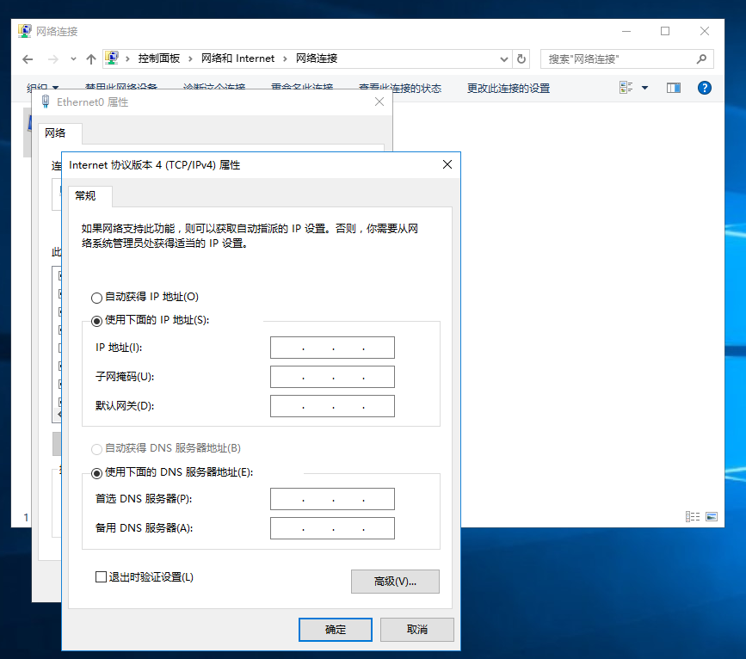Select 网络和 Internet breadcrumb
746x659 pixels.
click(x=237, y=59)
